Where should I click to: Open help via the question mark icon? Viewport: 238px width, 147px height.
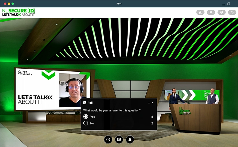[x=221, y=12]
